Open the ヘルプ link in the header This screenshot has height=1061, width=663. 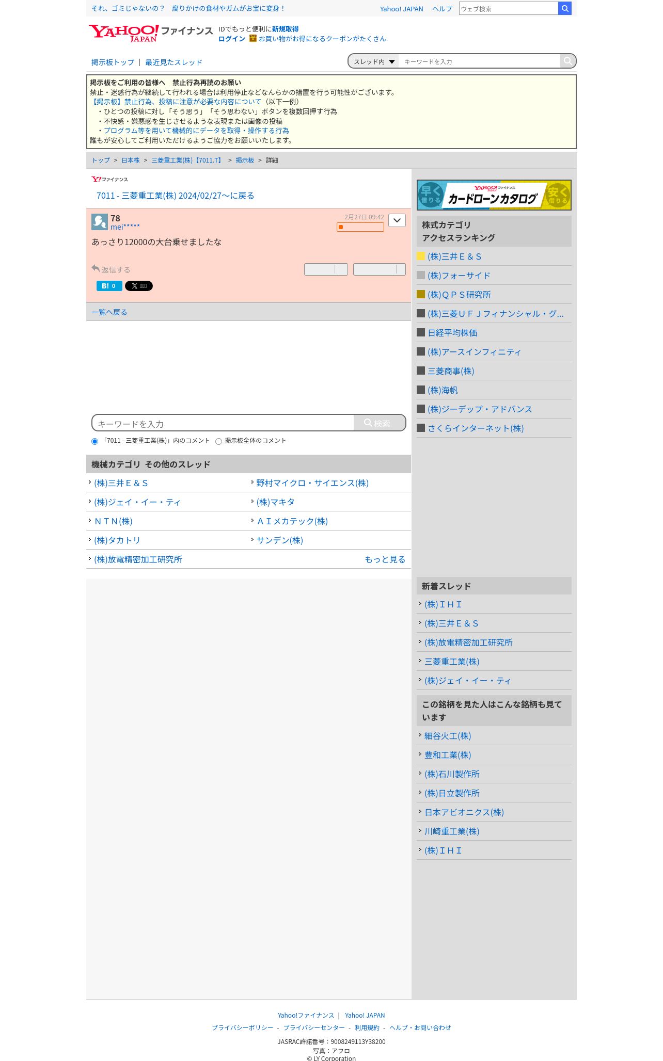442,9
